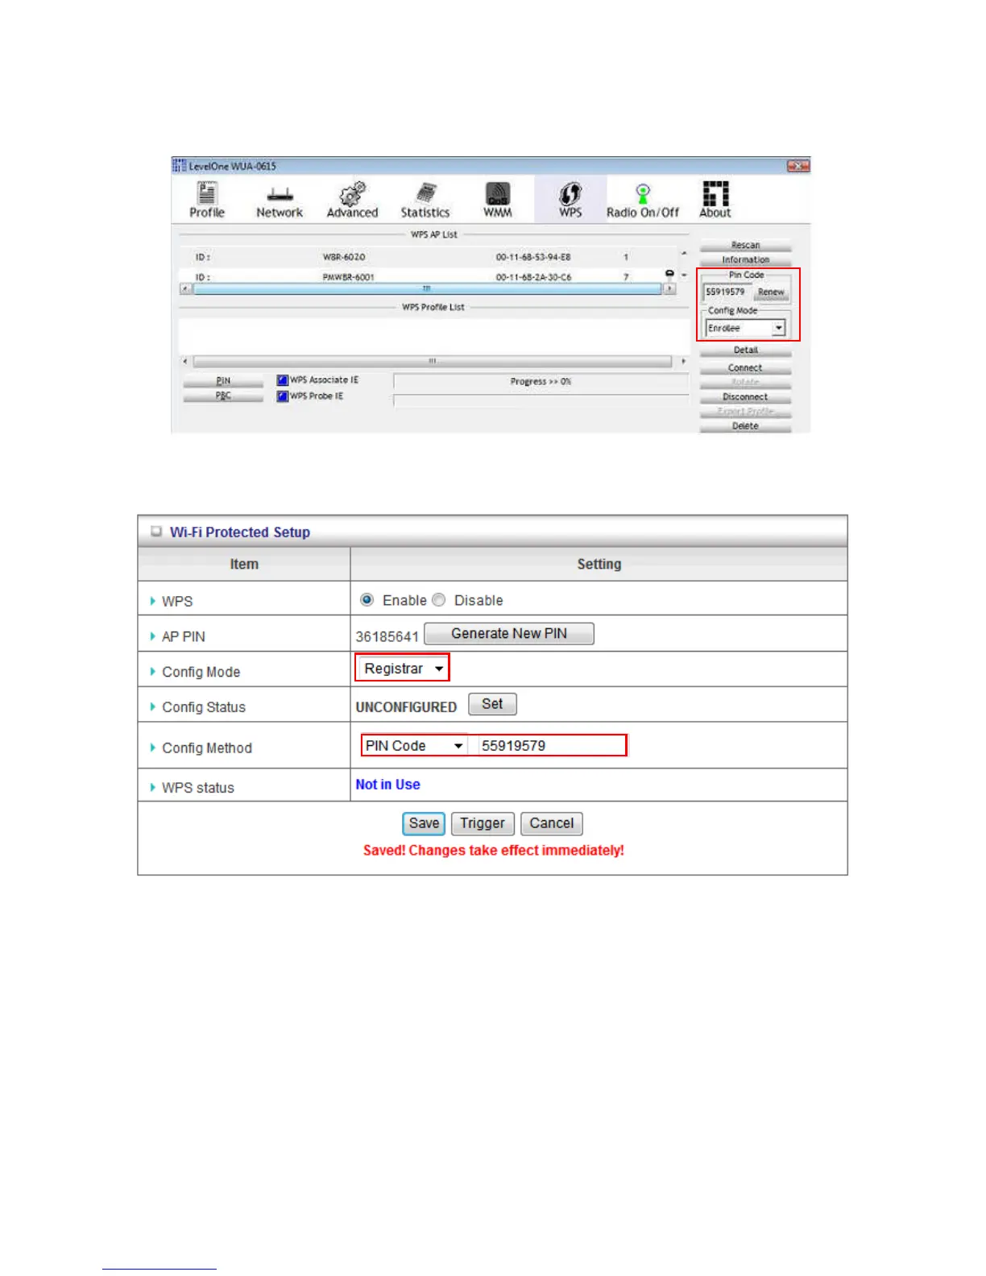Click the Not in Use status text

click(387, 785)
